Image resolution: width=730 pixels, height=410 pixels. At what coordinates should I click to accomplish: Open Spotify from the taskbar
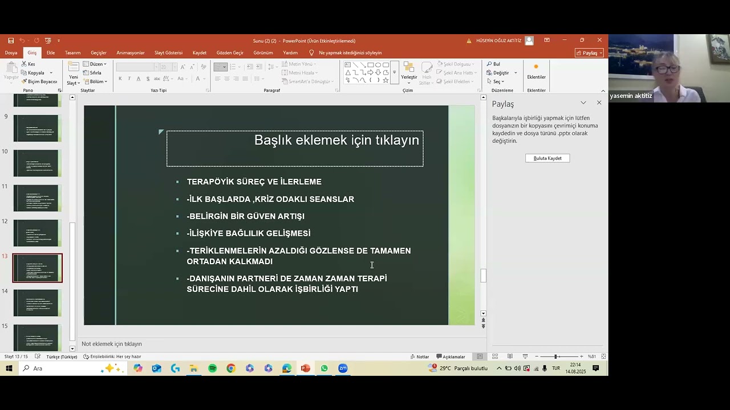pos(212,368)
